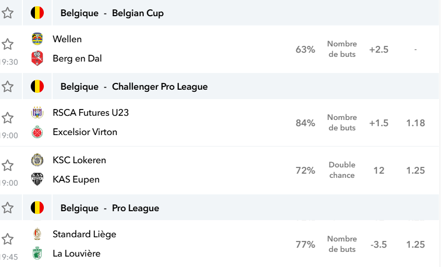Click the Standard Liège crest
The height and width of the screenshot is (267, 441).
click(37, 234)
